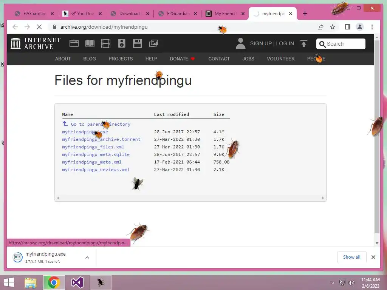Open PROJECTS in Archive menu

coord(121,59)
